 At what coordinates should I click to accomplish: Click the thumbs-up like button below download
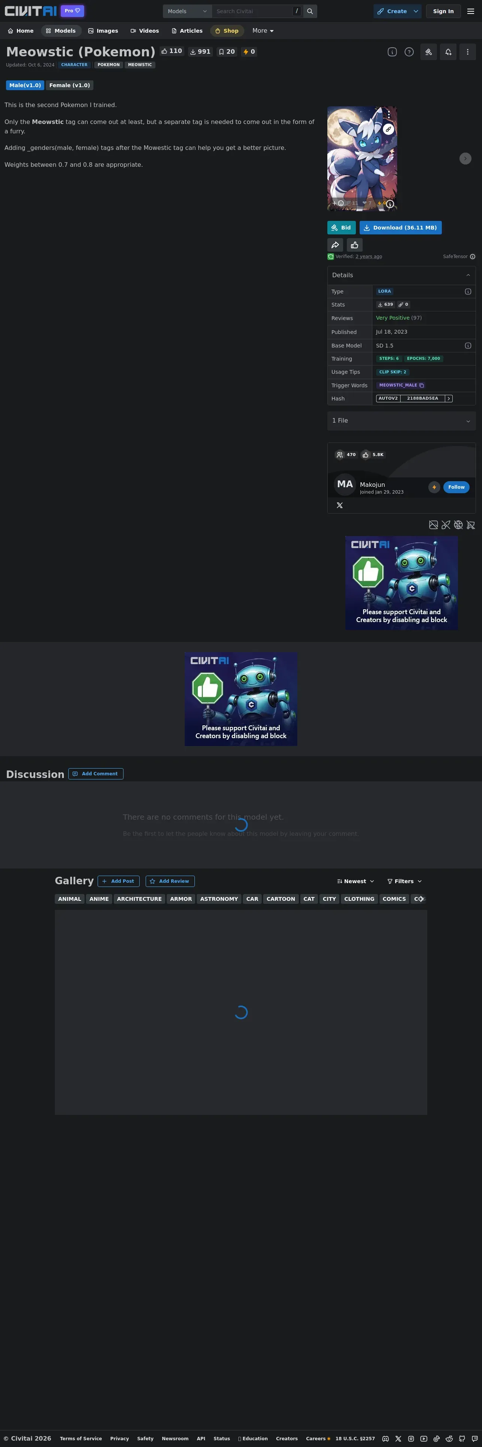[x=355, y=245]
